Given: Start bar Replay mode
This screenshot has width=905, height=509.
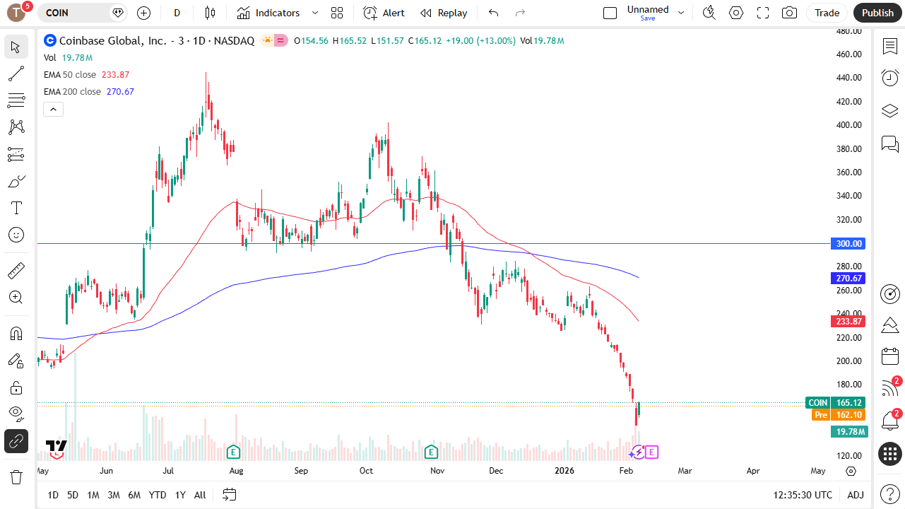Looking at the screenshot, I should pos(444,13).
